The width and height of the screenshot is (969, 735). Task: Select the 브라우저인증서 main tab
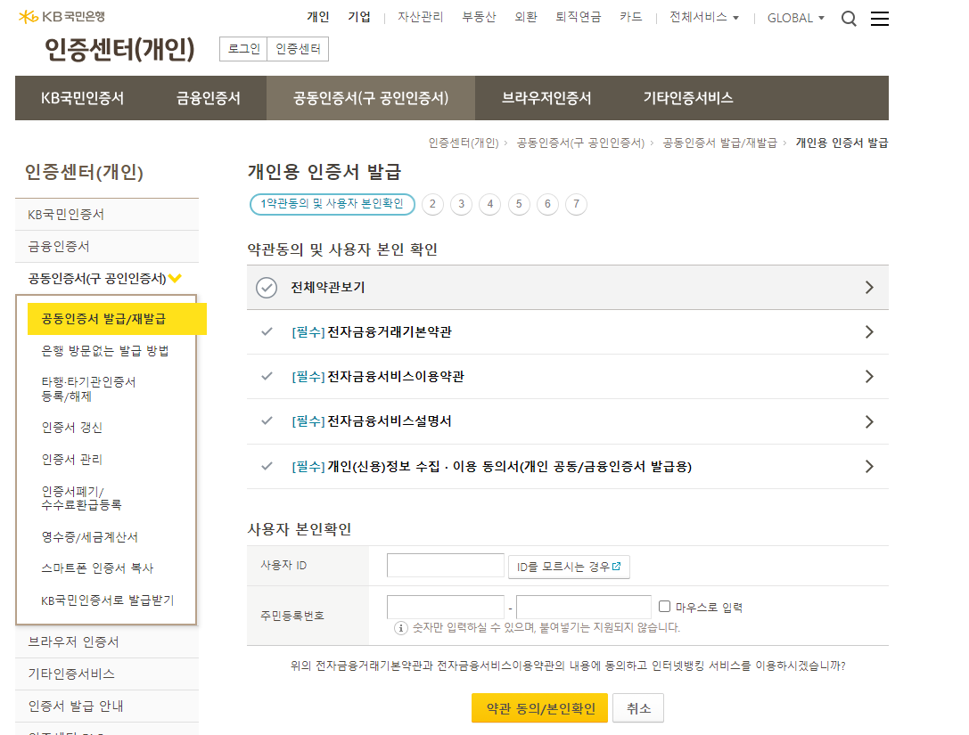point(546,98)
